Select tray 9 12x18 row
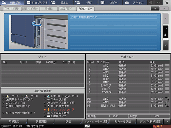 tap(128, 92)
